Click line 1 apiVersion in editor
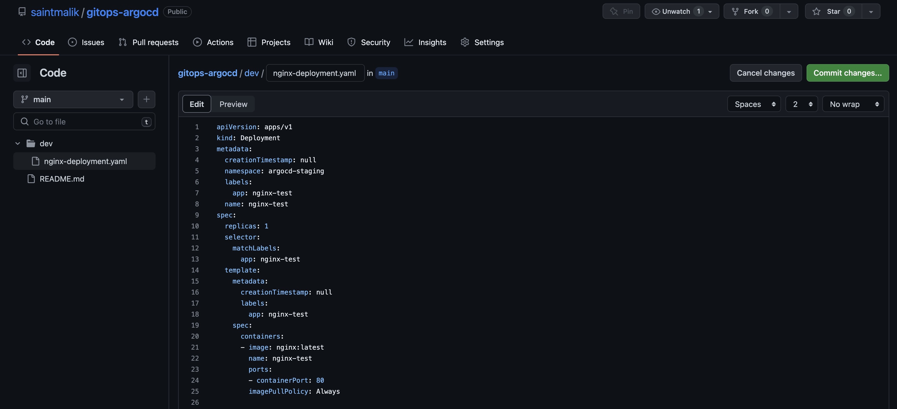 tap(254, 127)
